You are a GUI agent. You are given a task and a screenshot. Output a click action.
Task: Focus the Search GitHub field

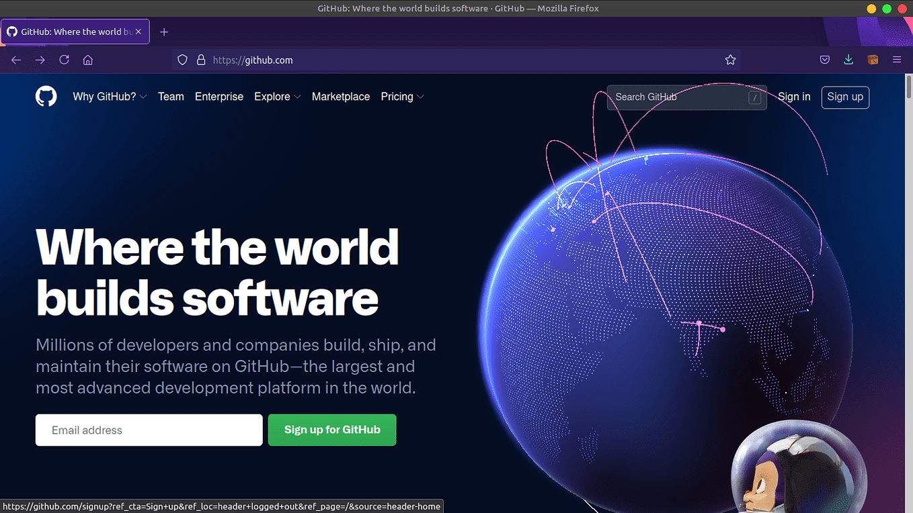tap(686, 97)
